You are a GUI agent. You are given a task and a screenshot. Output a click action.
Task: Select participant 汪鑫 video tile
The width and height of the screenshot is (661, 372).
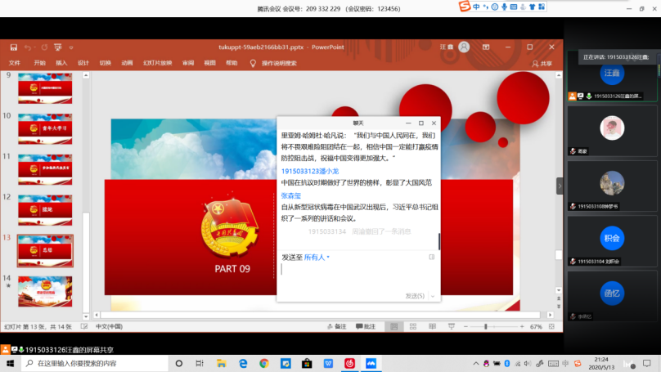pos(612,77)
